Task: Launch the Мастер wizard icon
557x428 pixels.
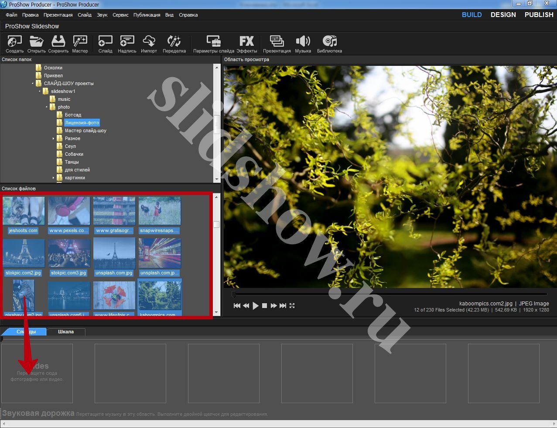Action: tap(80, 42)
